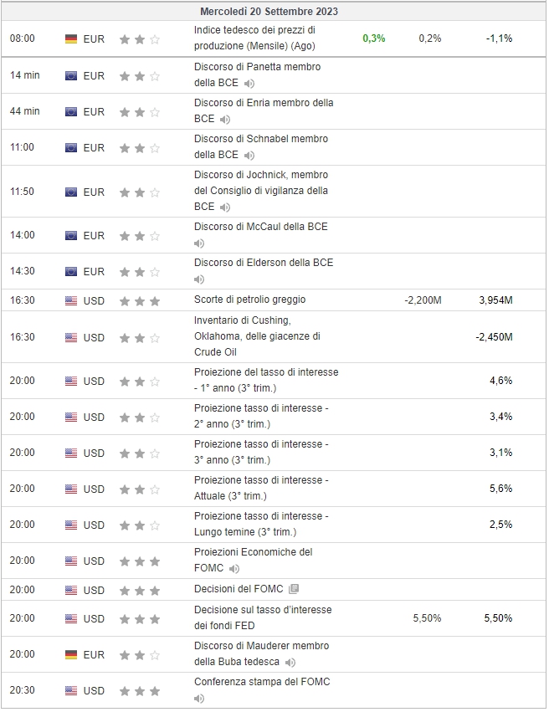This screenshot has width=549, height=712.
Task: Click document icon next to Decisioni del FOMC
Action: click(294, 589)
